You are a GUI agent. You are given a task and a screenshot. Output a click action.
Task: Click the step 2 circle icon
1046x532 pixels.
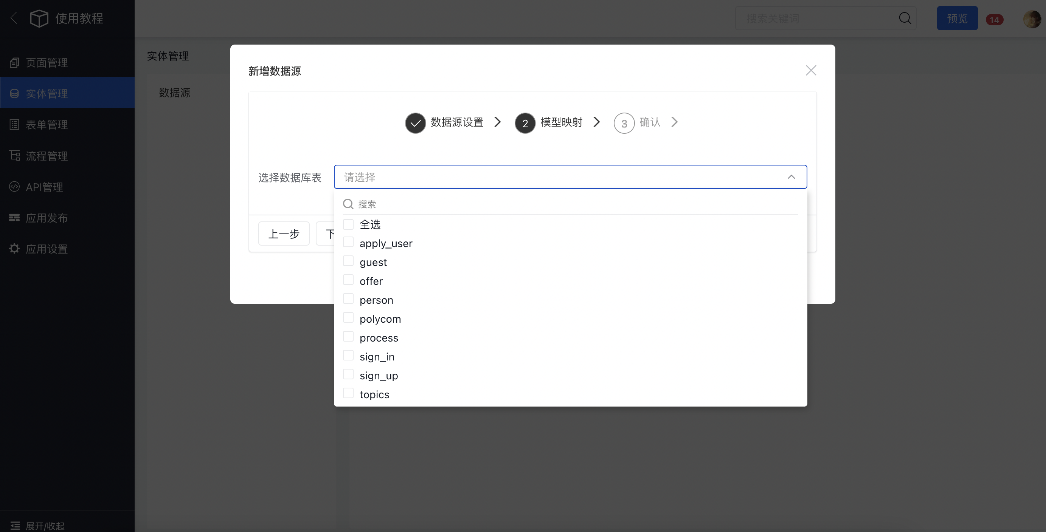click(x=525, y=123)
